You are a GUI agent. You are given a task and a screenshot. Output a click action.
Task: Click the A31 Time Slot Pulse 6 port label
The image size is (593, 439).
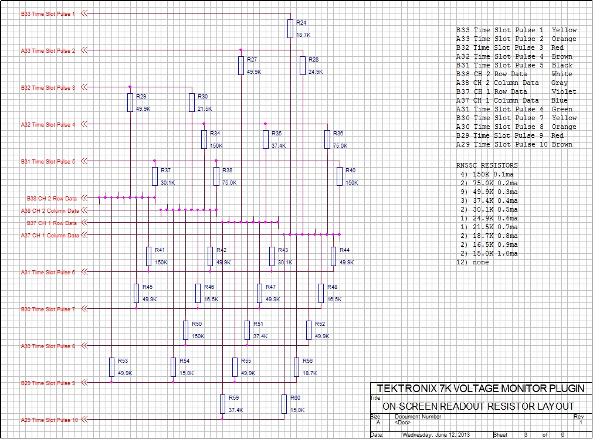(48, 273)
